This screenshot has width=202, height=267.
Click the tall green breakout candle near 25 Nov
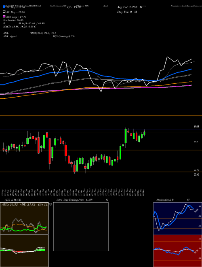126,136
